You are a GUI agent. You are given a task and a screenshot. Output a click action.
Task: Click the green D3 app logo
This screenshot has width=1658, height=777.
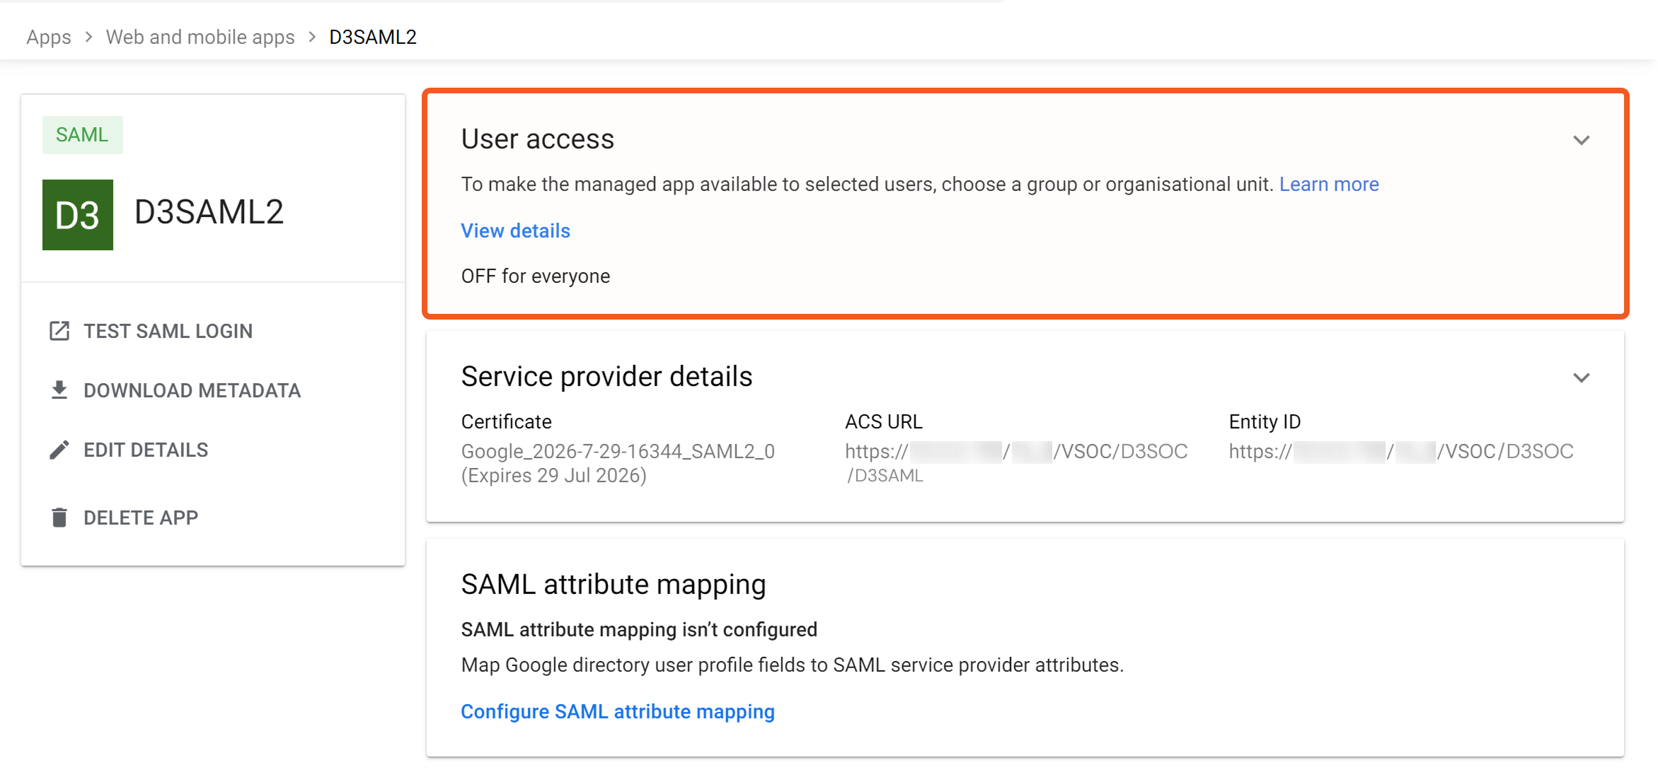pos(78,215)
